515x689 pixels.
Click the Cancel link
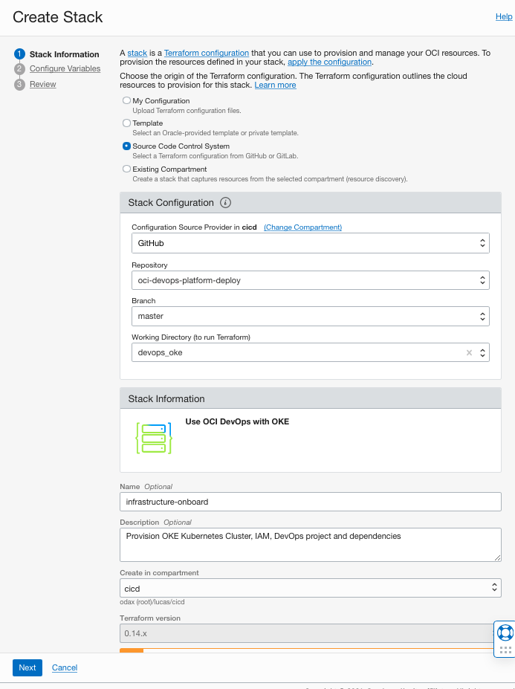(65, 667)
